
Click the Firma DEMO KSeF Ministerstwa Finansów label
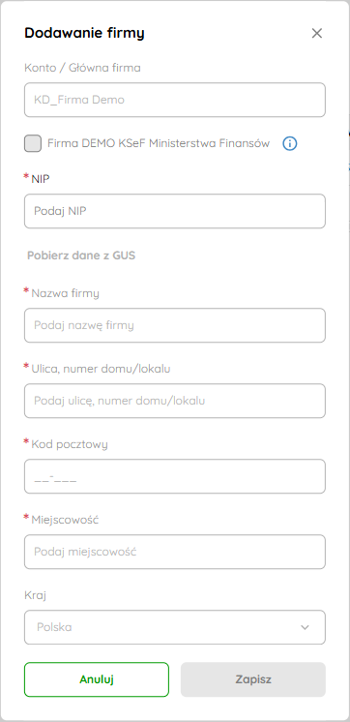point(159,143)
